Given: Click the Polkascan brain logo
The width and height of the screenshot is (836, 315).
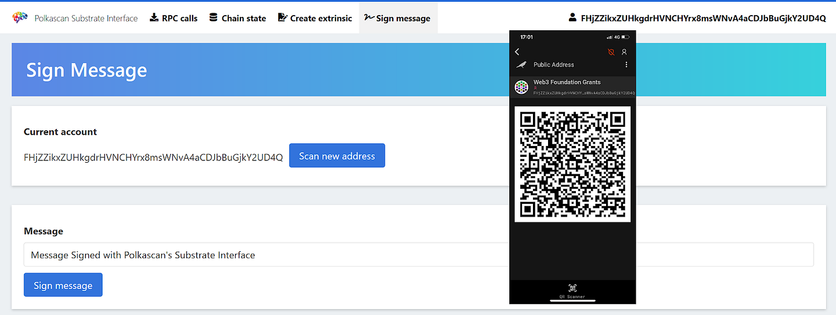Looking at the screenshot, I should (21, 18).
